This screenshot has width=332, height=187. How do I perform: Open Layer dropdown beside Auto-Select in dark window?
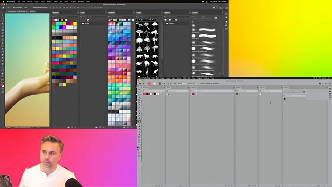[26, 7]
